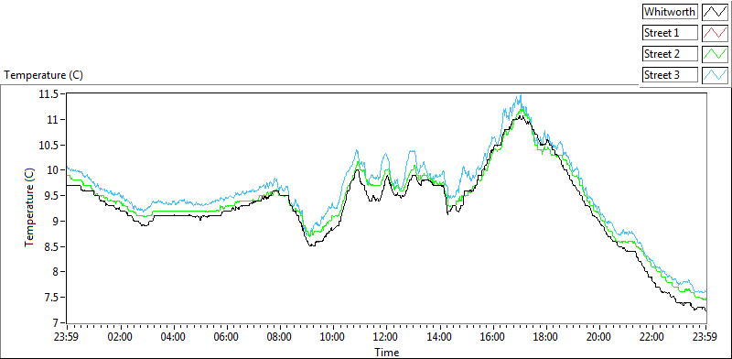
Task: Select the Whitworth legend label
Action: (670, 11)
